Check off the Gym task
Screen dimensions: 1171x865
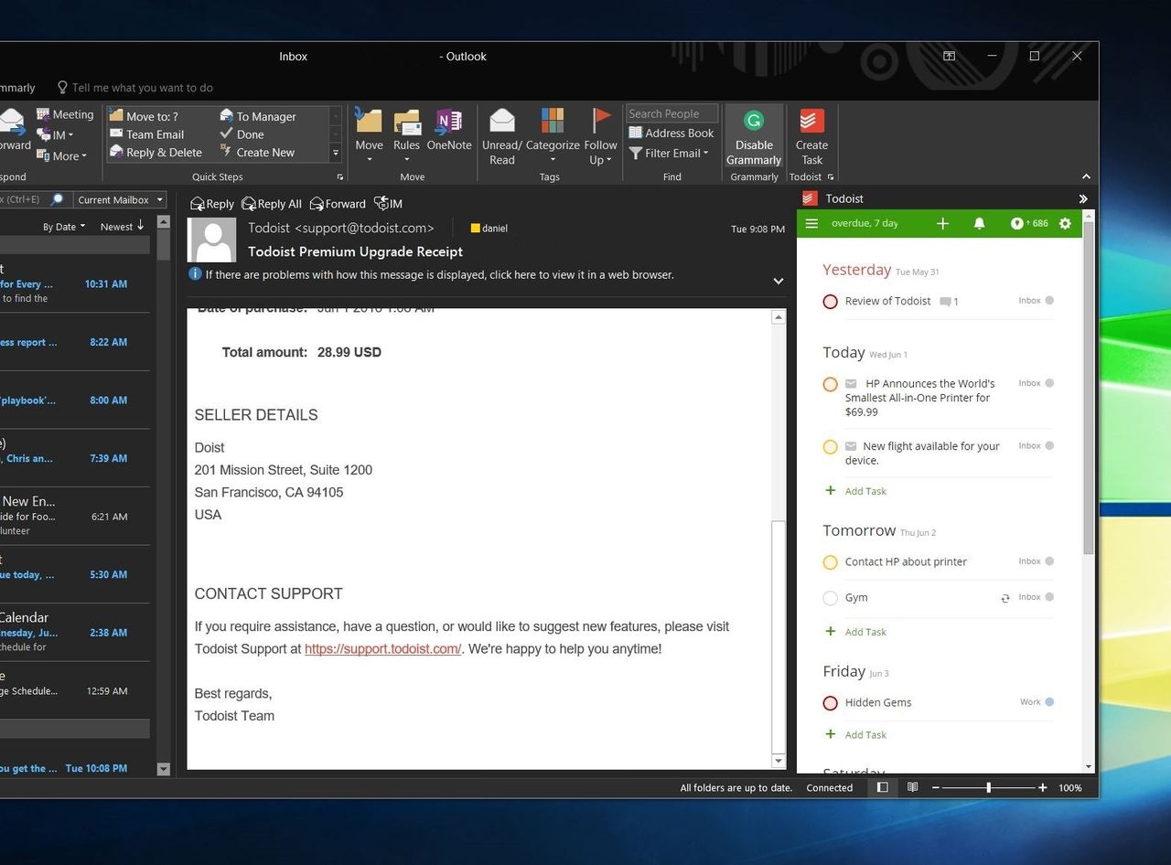coord(830,598)
